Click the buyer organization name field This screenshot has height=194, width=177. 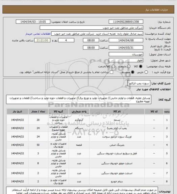[x=91, y=28]
